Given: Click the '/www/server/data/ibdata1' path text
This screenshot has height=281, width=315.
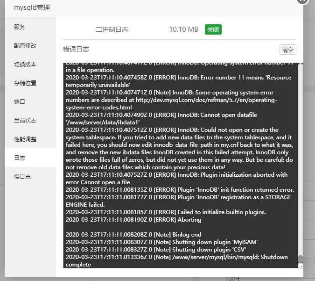Looking at the screenshot, I should tap(103, 122).
